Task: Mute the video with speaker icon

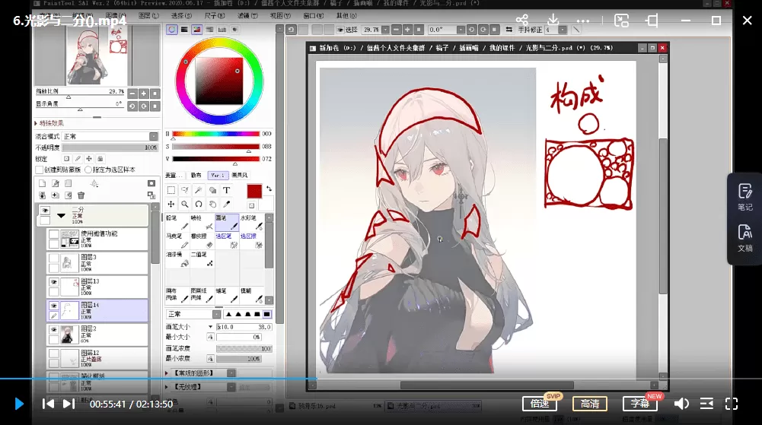Action: [x=681, y=404]
